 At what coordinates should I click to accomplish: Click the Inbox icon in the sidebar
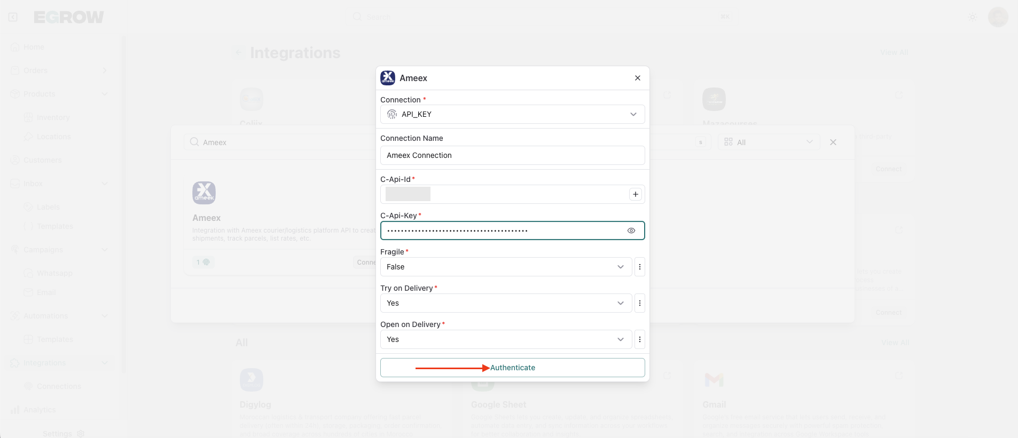(15, 184)
